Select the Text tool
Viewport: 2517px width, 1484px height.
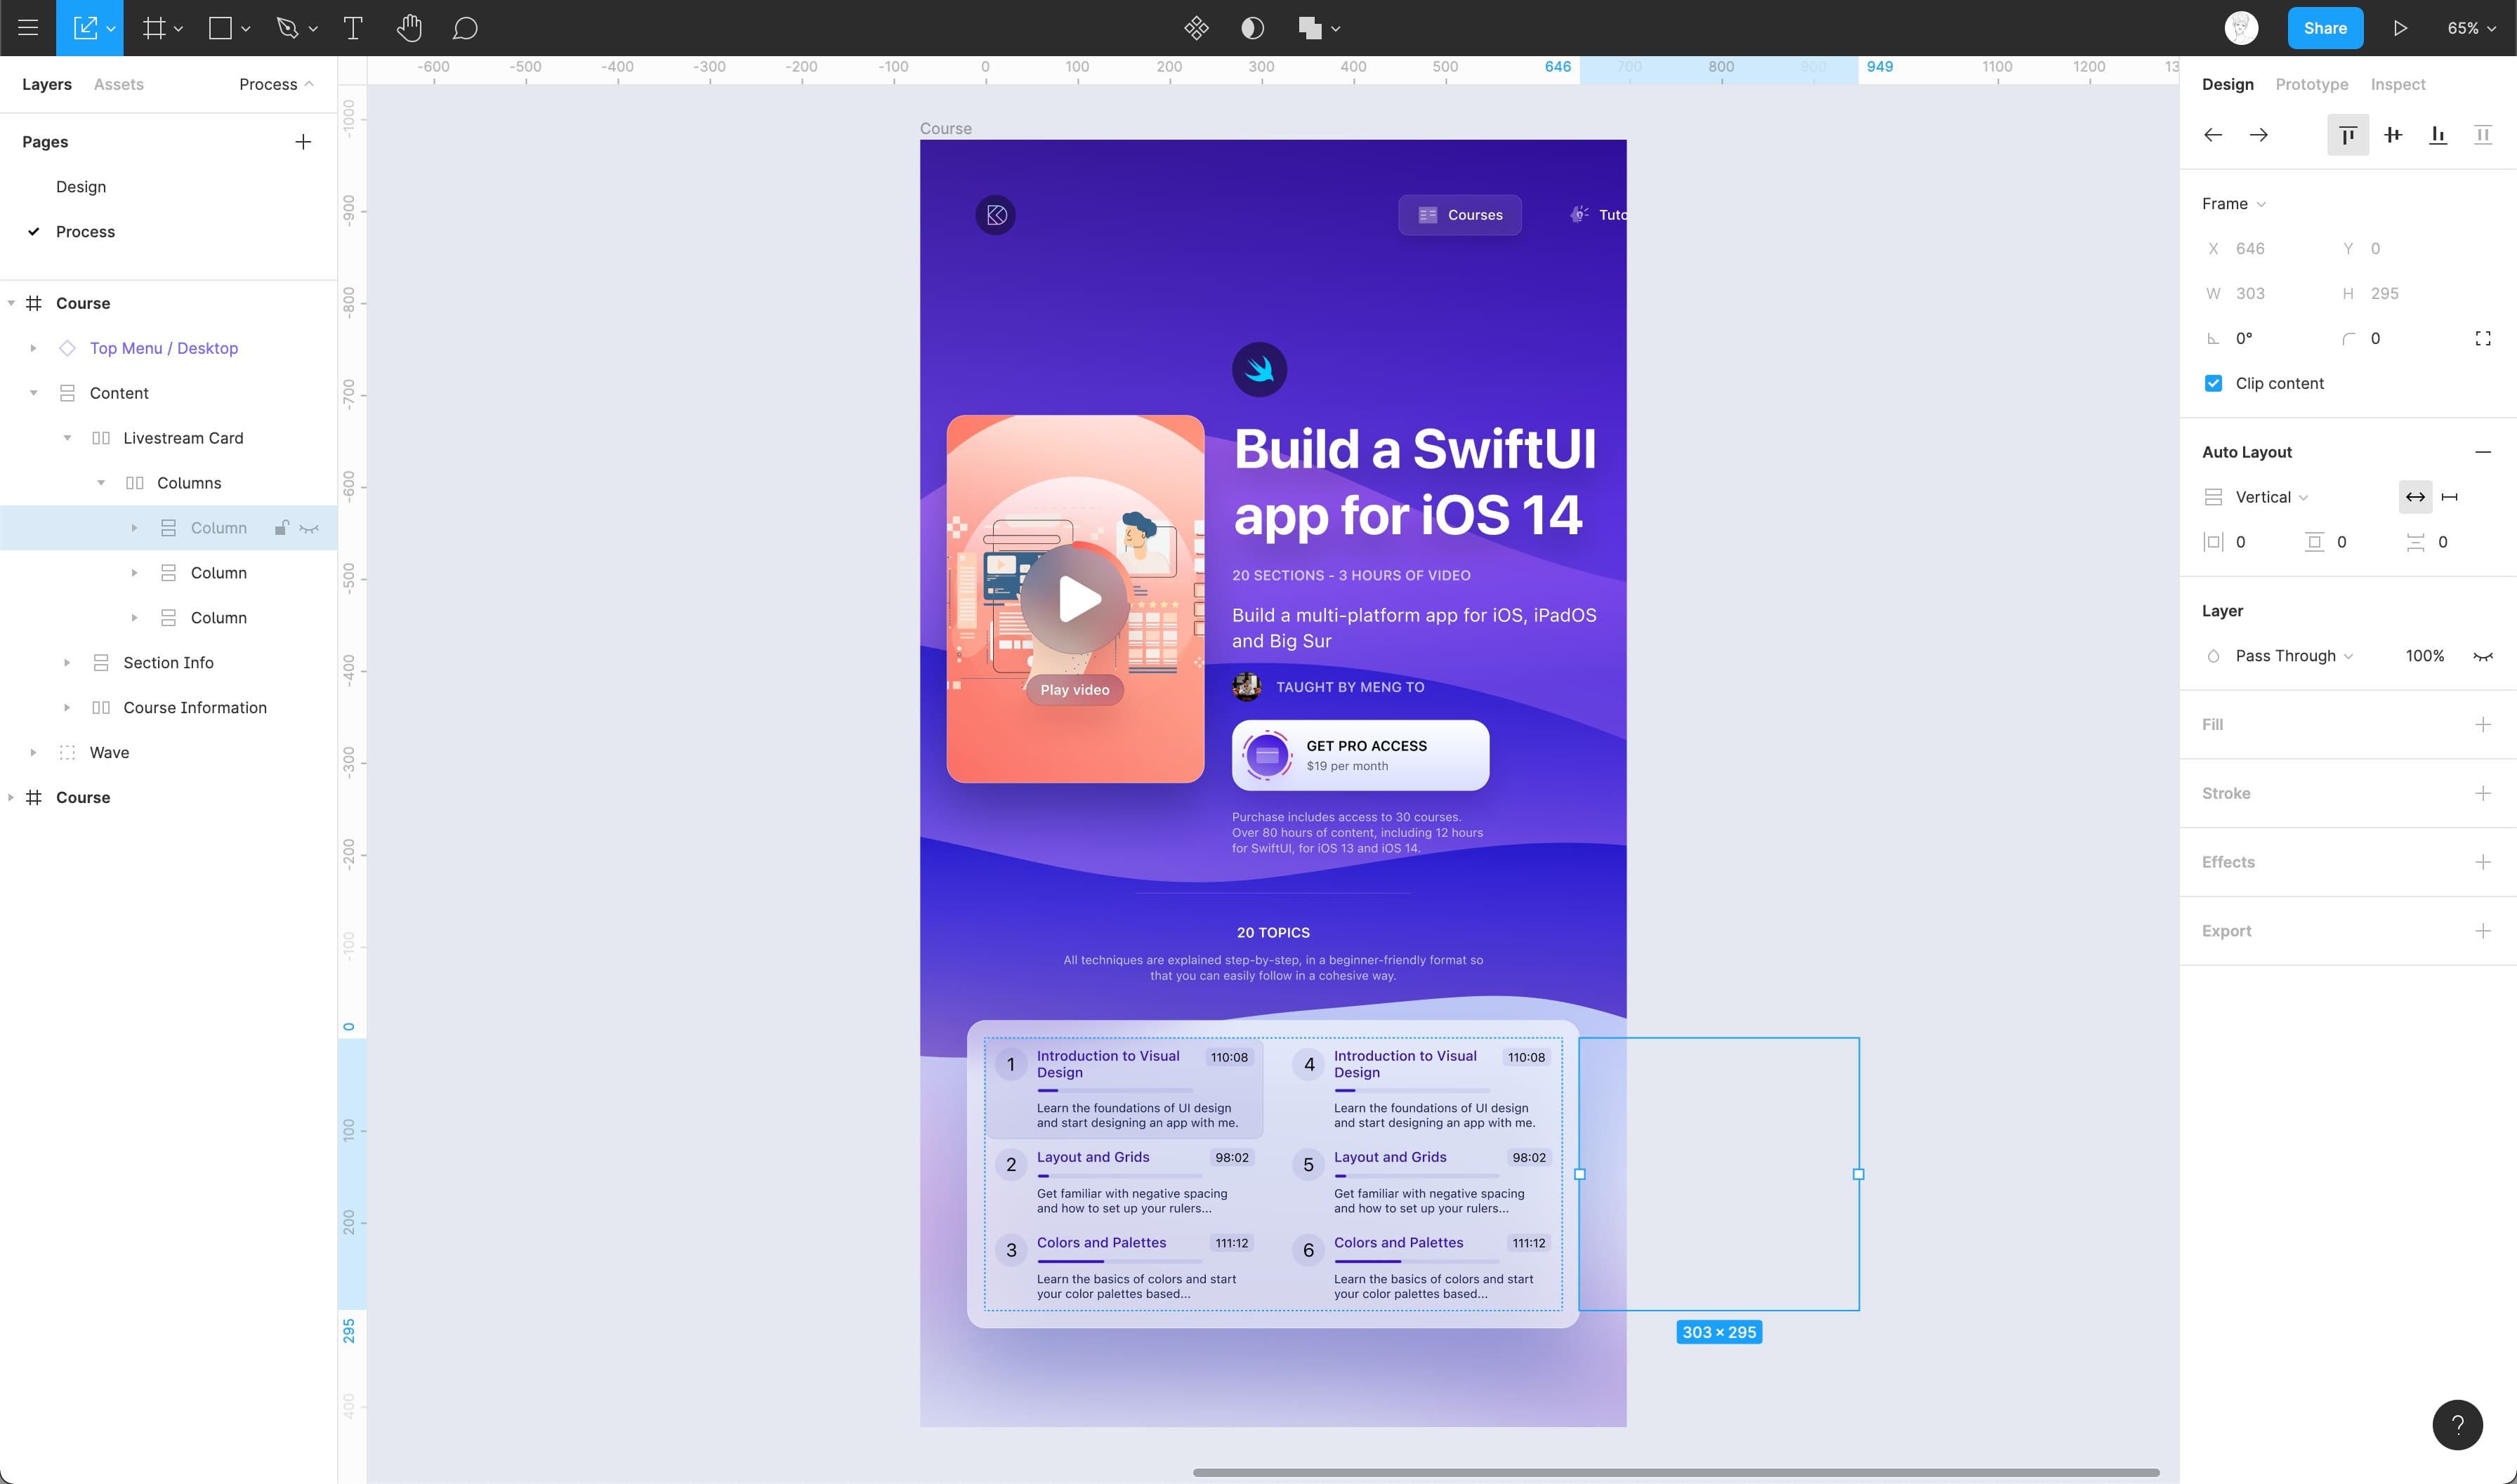tap(352, 28)
